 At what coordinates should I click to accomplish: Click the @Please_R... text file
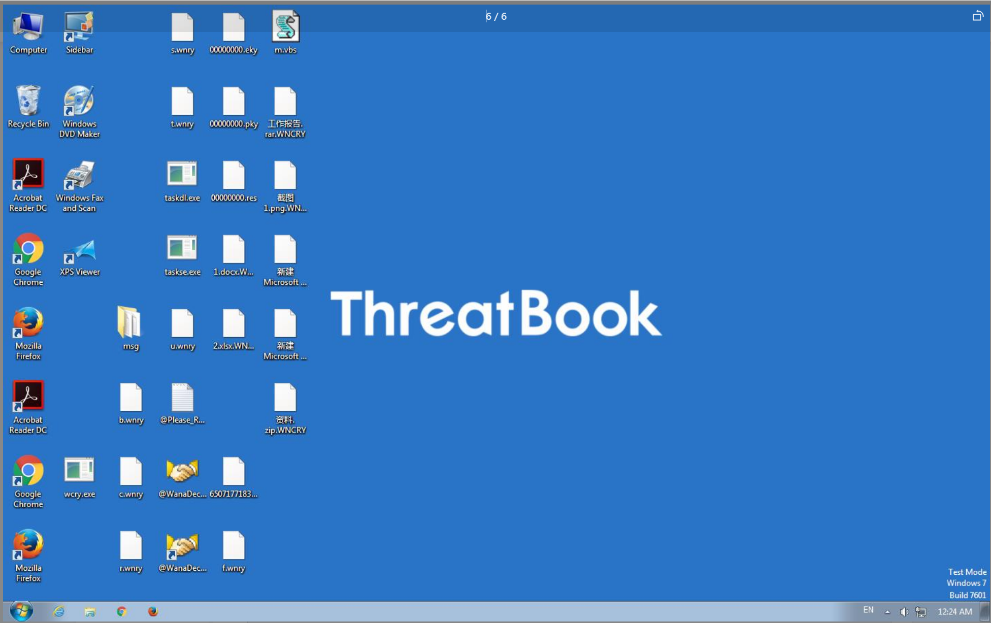click(x=182, y=403)
